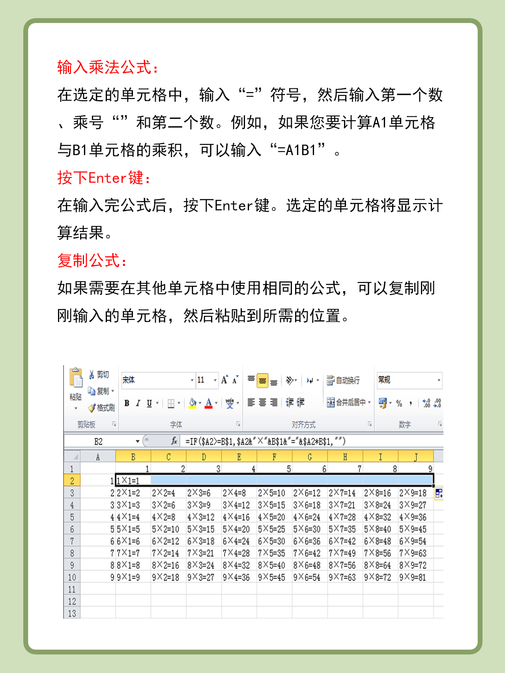Center text horizontally in the cell
This screenshot has height=673, width=505.
[262, 402]
